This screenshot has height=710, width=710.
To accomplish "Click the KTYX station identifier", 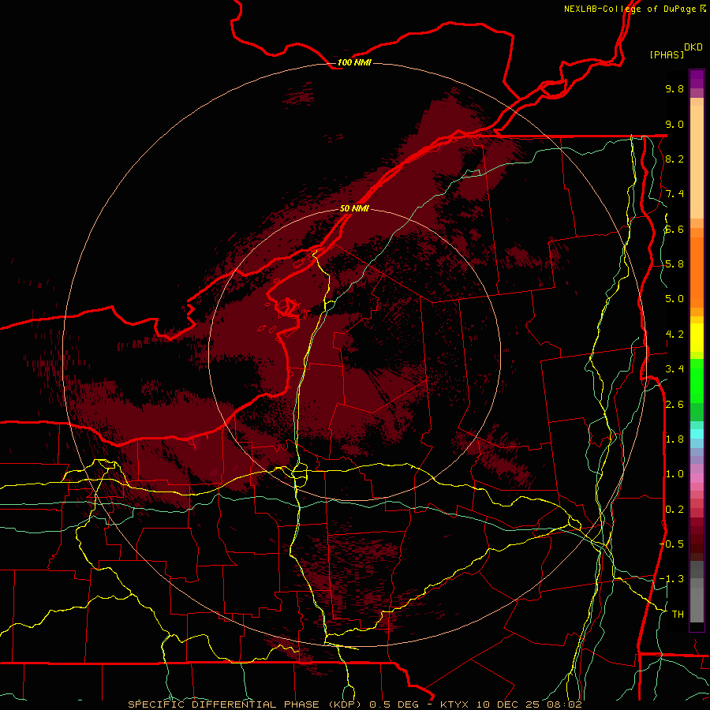I will (454, 704).
